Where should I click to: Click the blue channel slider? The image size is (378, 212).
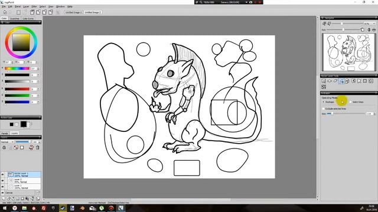pos(17,102)
